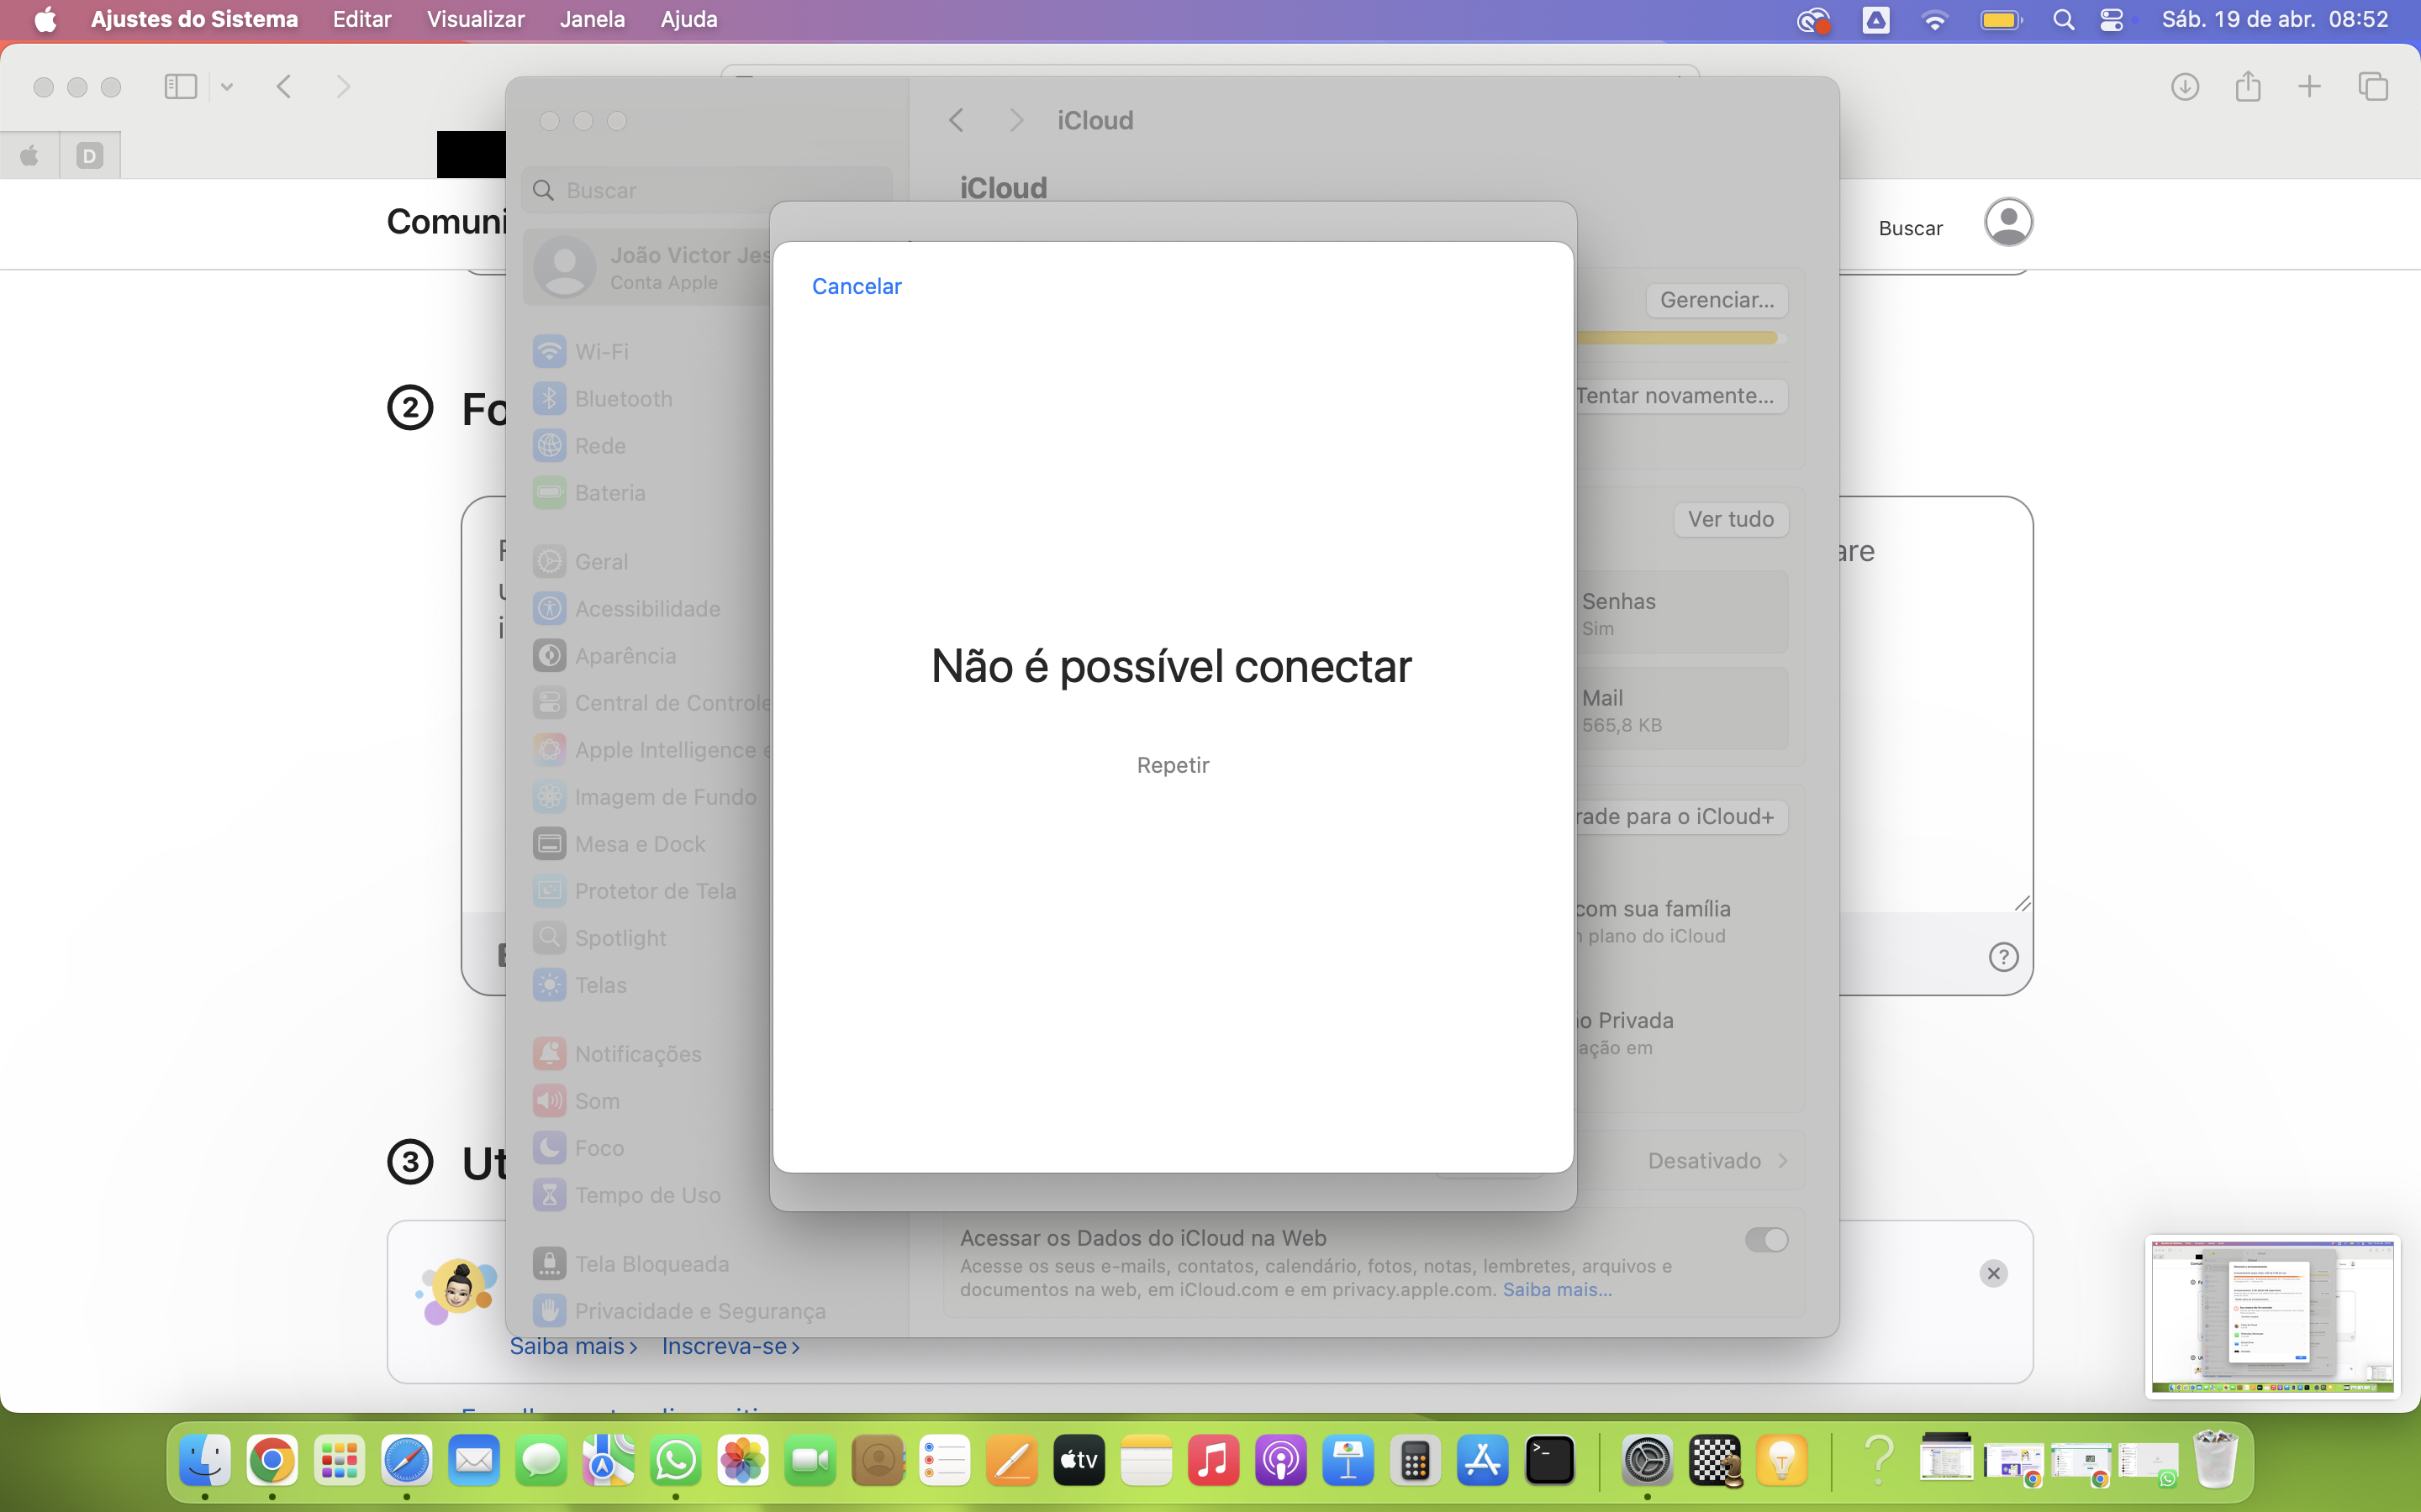Open the Visualizar menu
This screenshot has height=1512, width=2421.
(475, 19)
